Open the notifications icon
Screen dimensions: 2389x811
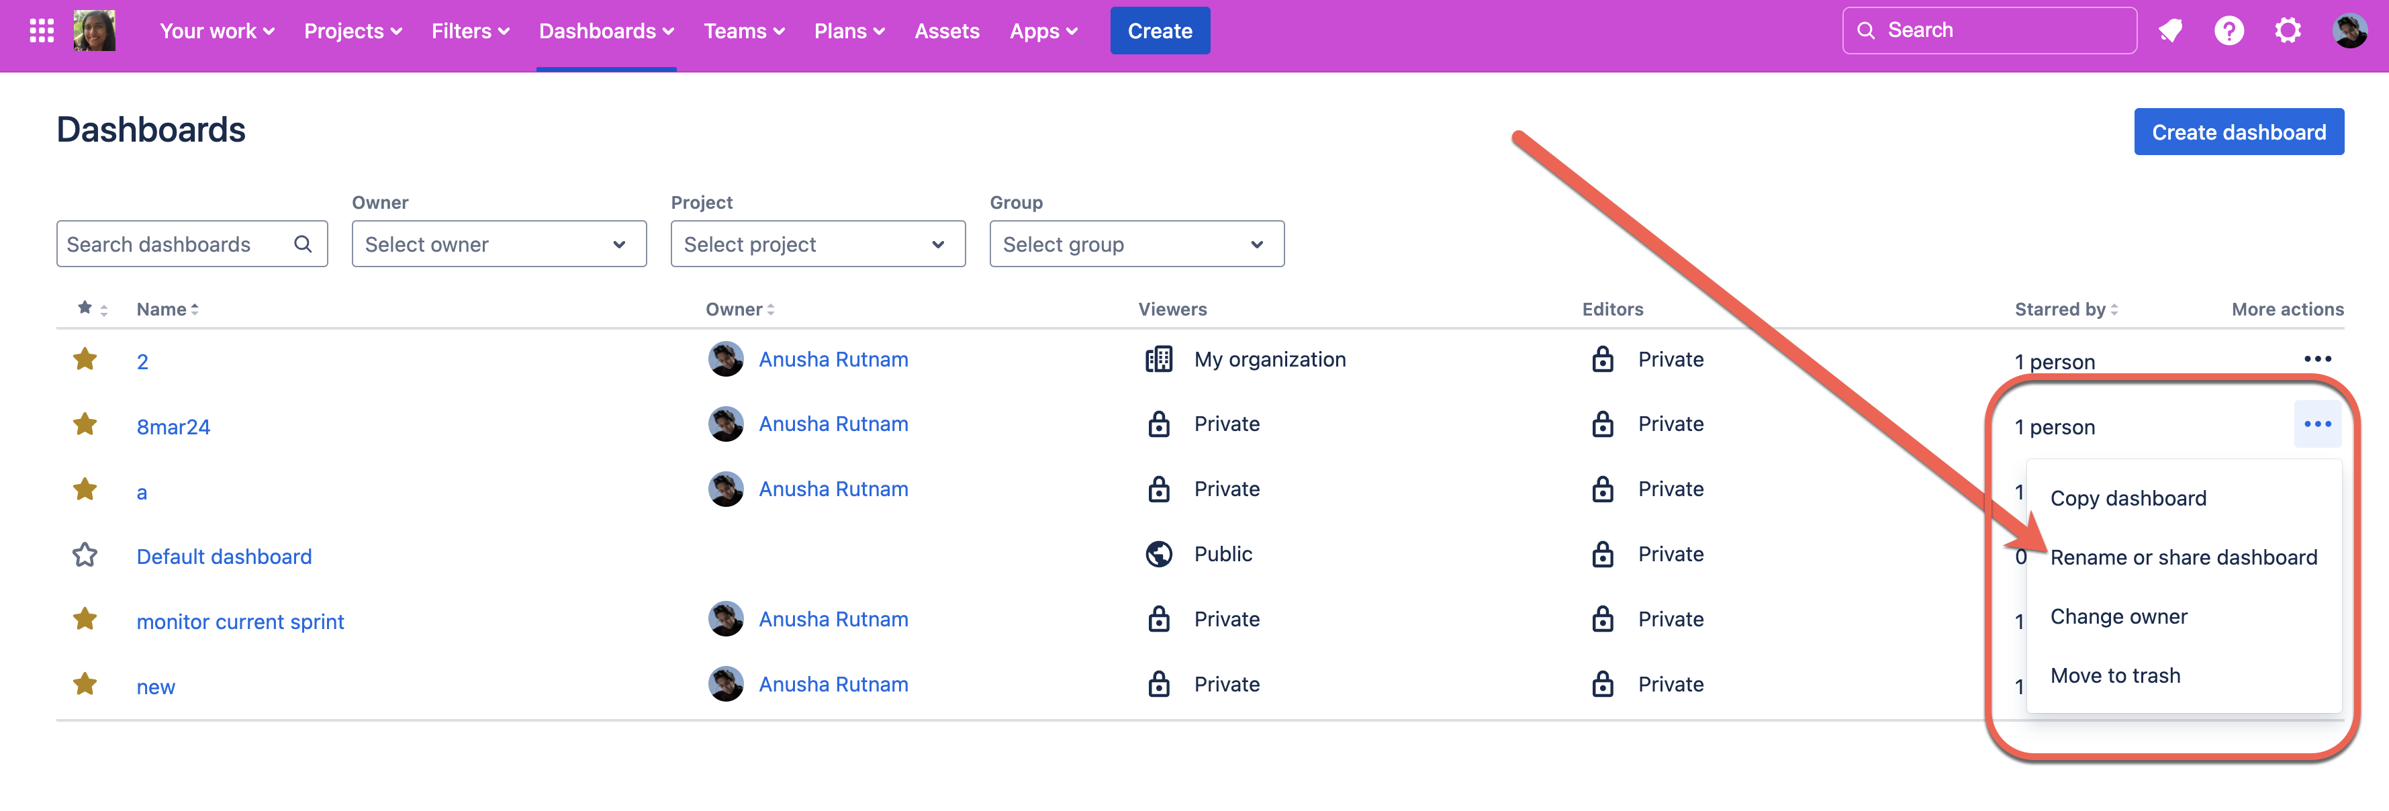pyautogui.click(x=2170, y=31)
